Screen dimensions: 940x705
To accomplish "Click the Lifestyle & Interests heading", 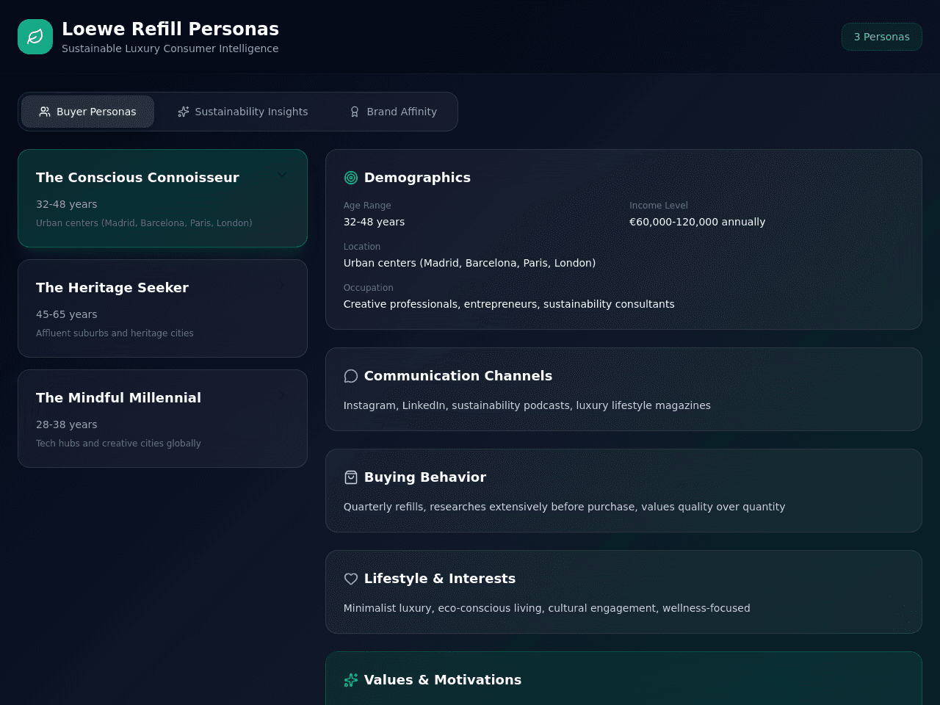I will coord(440,579).
